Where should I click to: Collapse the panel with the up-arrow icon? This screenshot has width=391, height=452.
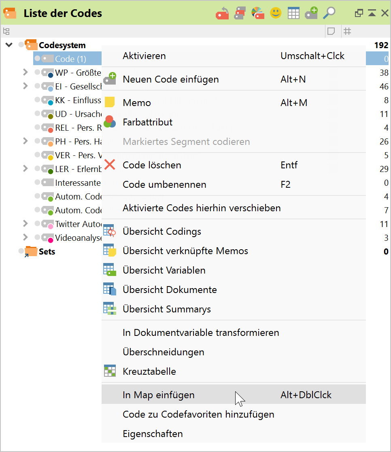pyautogui.click(x=372, y=13)
